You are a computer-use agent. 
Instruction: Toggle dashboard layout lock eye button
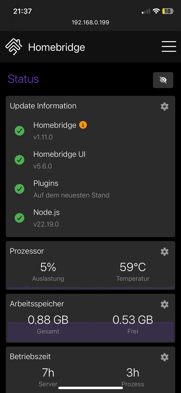pos(163,80)
